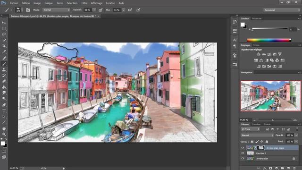Select the Hand tool

click(x=4, y=128)
